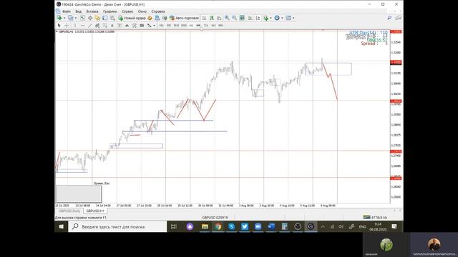This screenshot has width=458, height=257.
Task: Open File Explorer from the taskbar
Action: point(205,226)
